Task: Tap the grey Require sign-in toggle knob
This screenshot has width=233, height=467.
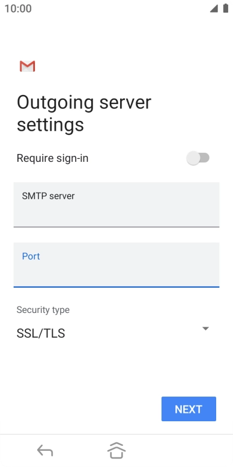Action: point(193,158)
